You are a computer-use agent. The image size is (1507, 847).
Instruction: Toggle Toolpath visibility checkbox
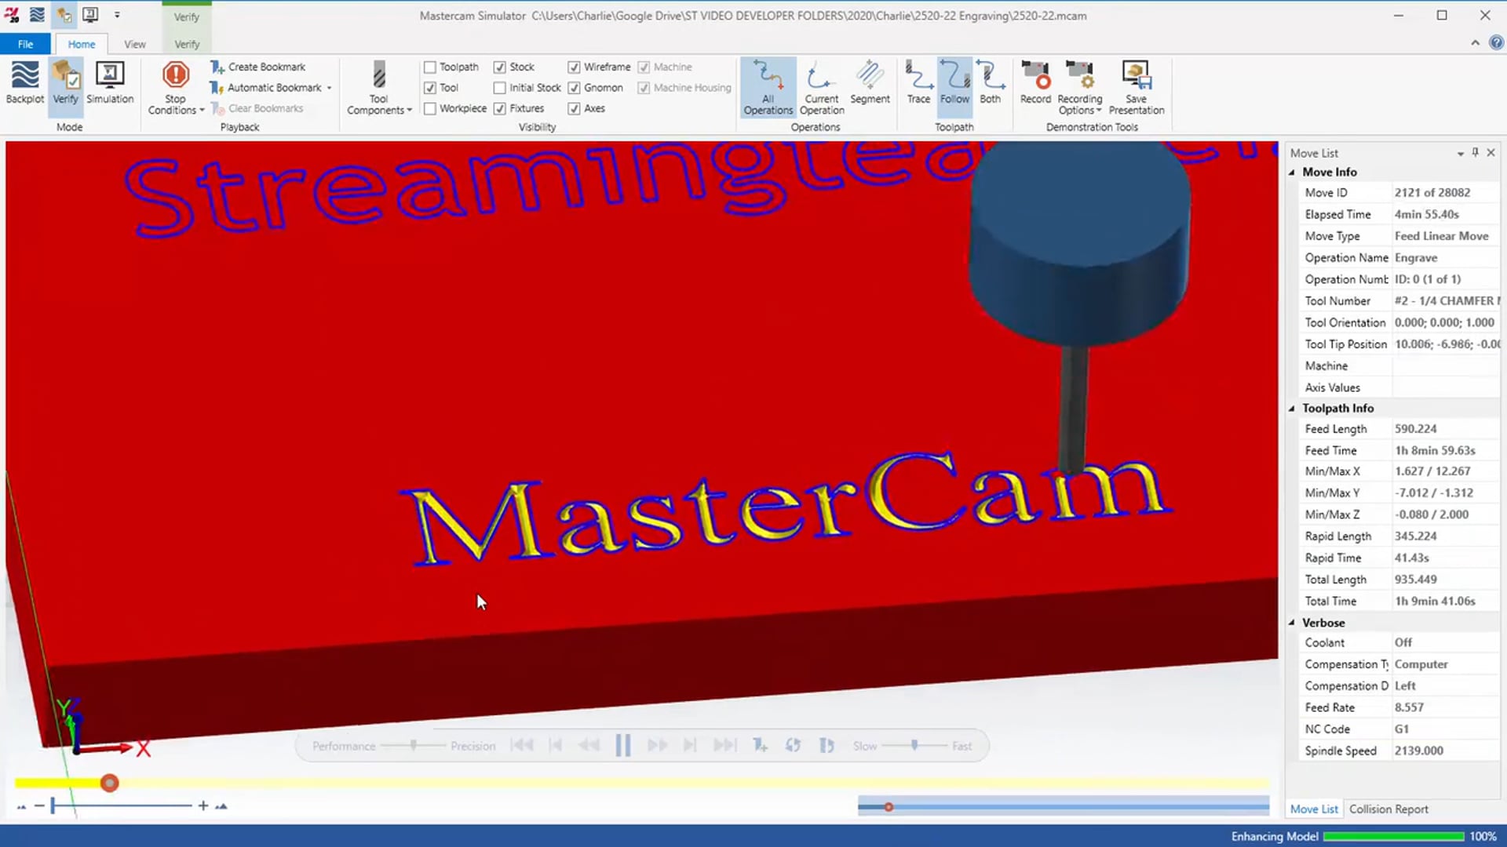click(430, 67)
